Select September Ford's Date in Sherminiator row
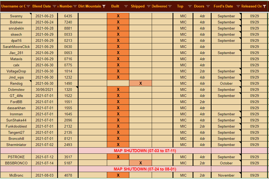Screen dimensions: 269x179 226,145
